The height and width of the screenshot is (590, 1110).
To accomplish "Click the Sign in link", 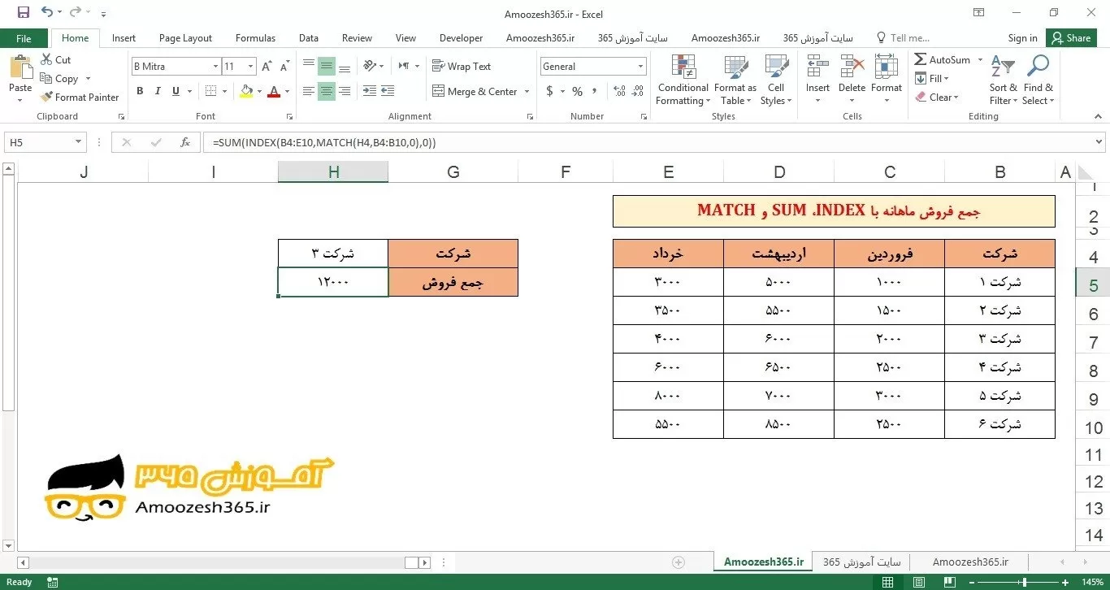I will pyautogui.click(x=1022, y=38).
